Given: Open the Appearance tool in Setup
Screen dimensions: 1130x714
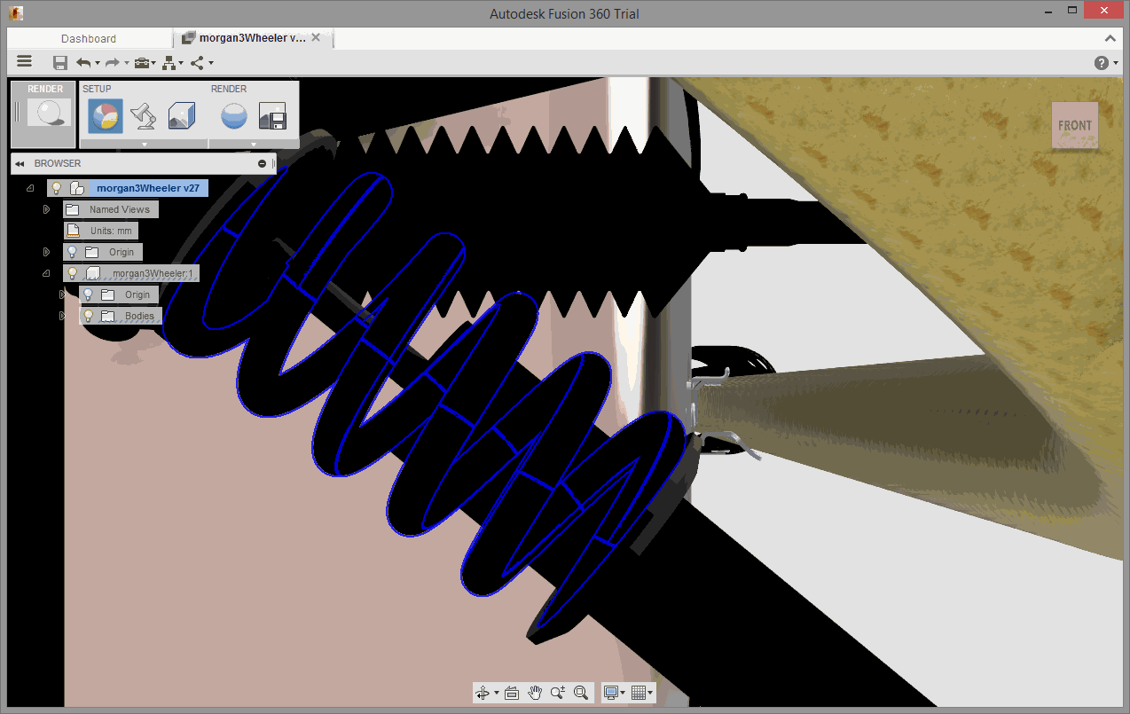Looking at the screenshot, I should click(106, 116).
